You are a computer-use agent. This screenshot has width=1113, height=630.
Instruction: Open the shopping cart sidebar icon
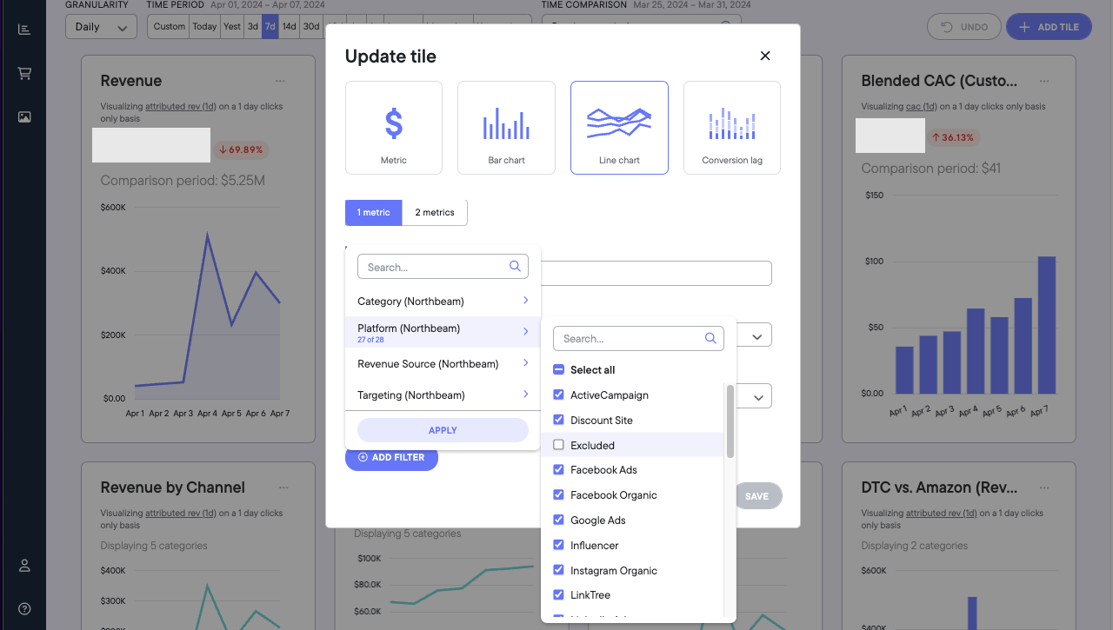(x=24, y=73)
